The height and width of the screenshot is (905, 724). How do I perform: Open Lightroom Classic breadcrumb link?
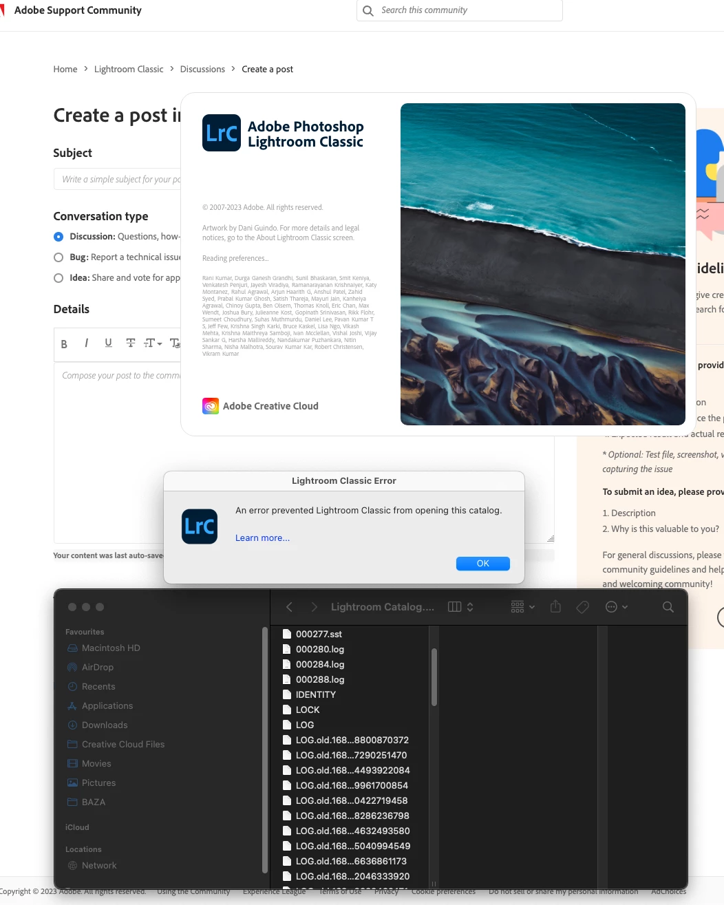[129, 69]
